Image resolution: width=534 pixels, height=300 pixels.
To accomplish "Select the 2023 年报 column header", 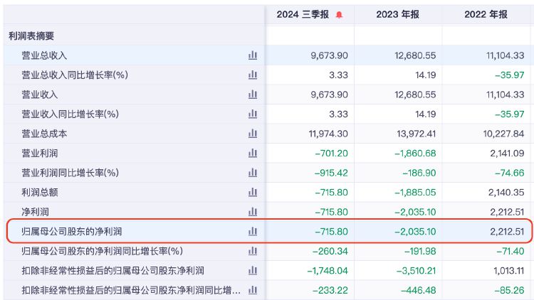I will click(398, 14).
